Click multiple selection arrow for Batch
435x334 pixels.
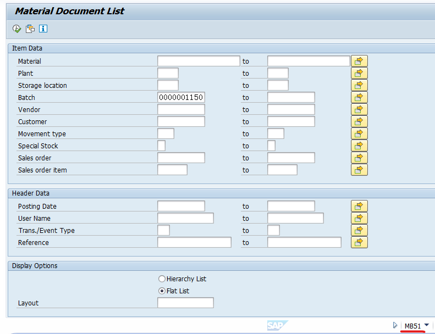(x=359, y=97)
